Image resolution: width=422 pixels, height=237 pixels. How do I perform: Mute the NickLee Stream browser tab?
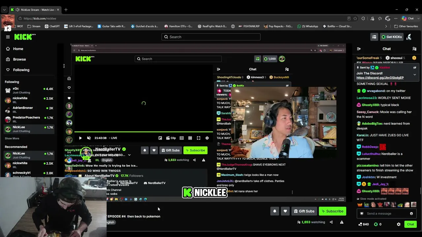(17, 10)
